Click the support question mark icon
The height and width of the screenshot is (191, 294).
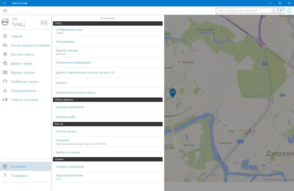coord(5,175)
